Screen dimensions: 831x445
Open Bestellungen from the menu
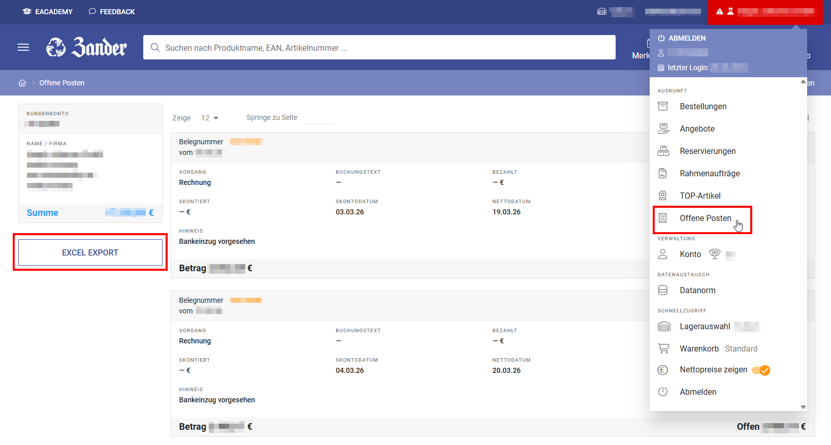702,106
